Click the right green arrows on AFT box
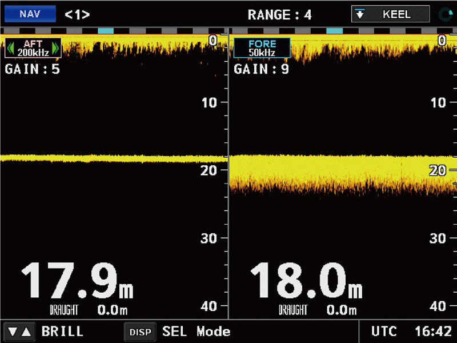457x343 pixels. (x=55, y=48)
